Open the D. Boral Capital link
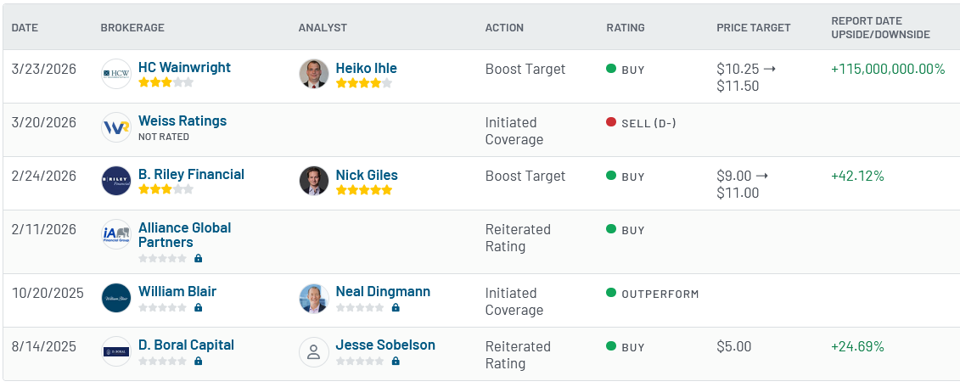This screenshot has height=387, width=960. coord(186,345)
